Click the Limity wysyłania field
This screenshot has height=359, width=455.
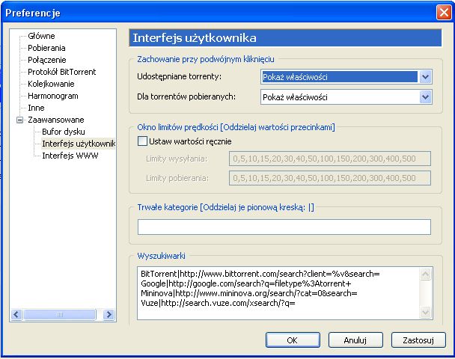click(329, 159)
